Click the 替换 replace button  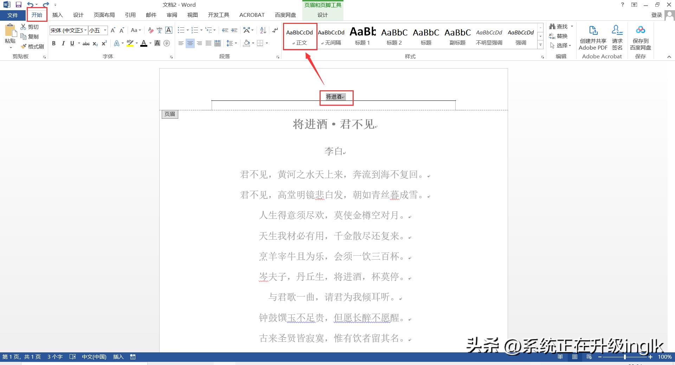(x=558, y=36)
